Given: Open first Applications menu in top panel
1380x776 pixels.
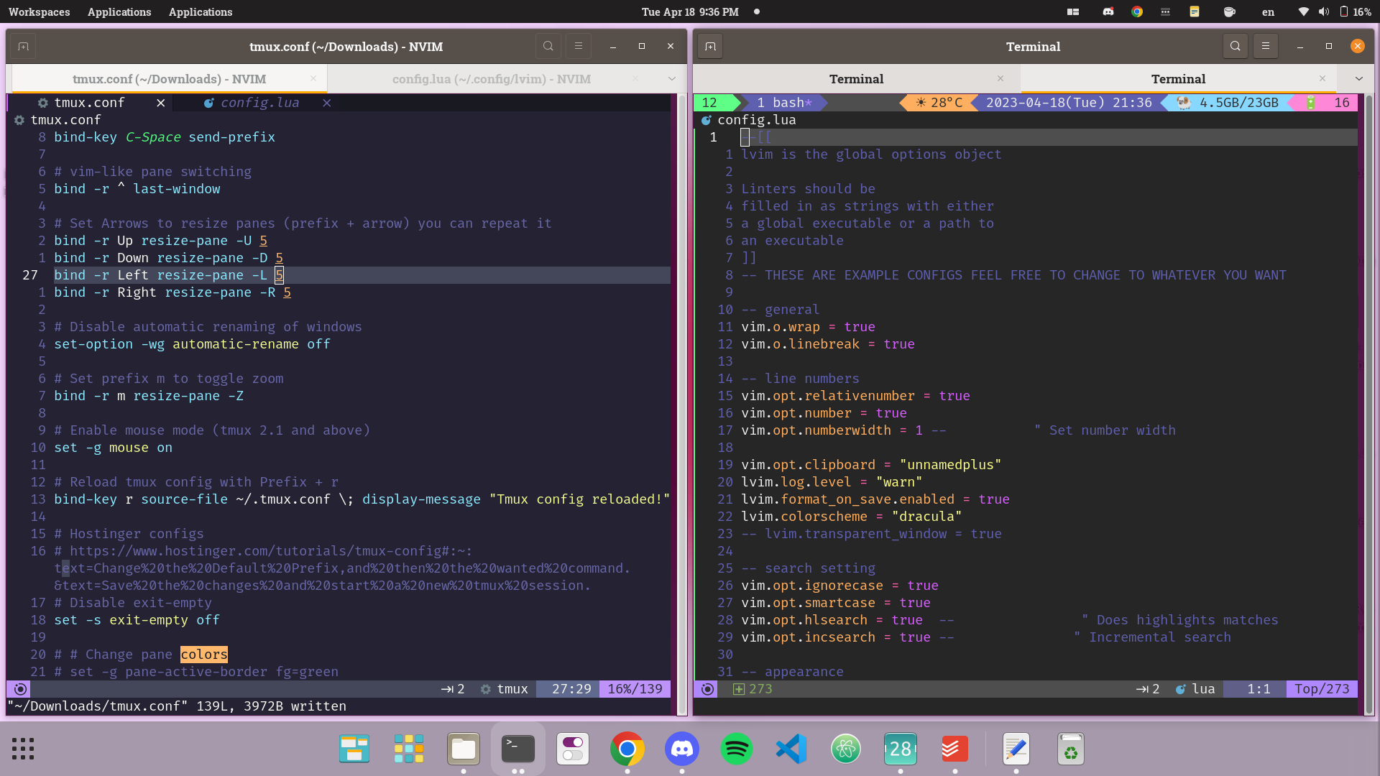Looking at the screenshot, I should tap(119, 11).
